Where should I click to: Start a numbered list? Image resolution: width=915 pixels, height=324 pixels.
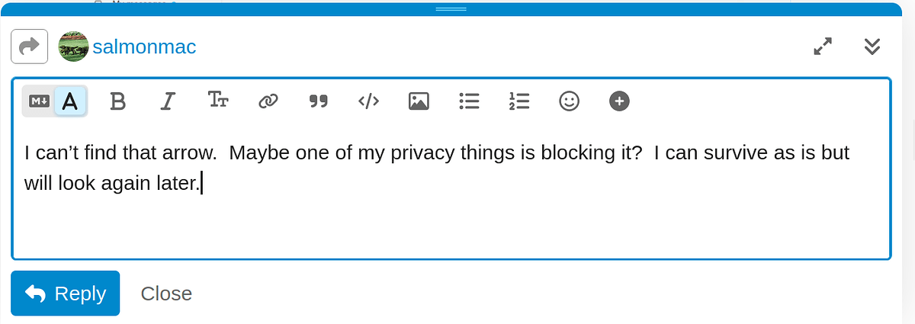click(518, 101)
